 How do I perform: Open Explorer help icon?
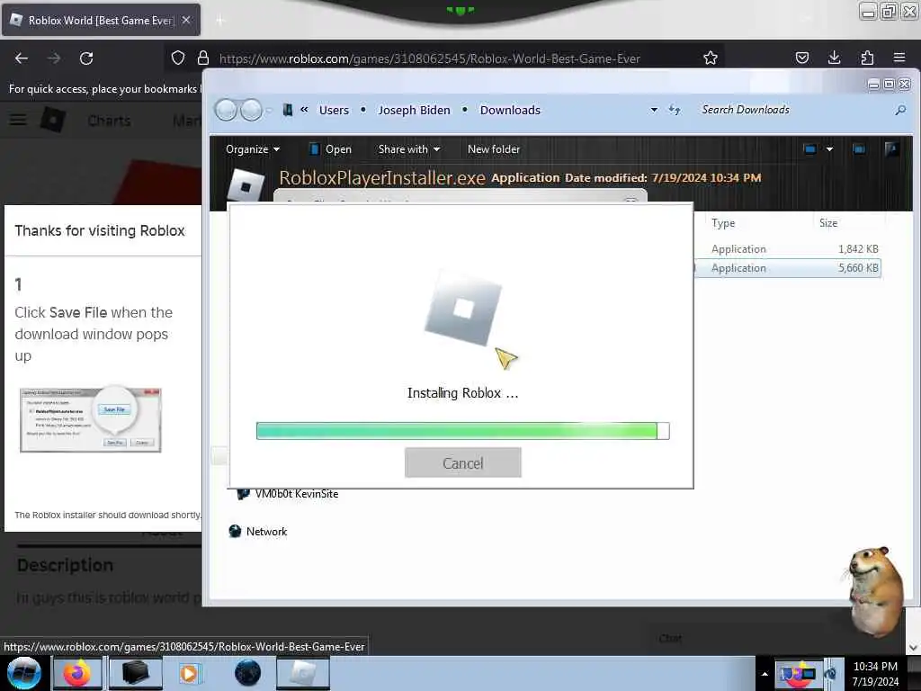click(x=891, y=149)
